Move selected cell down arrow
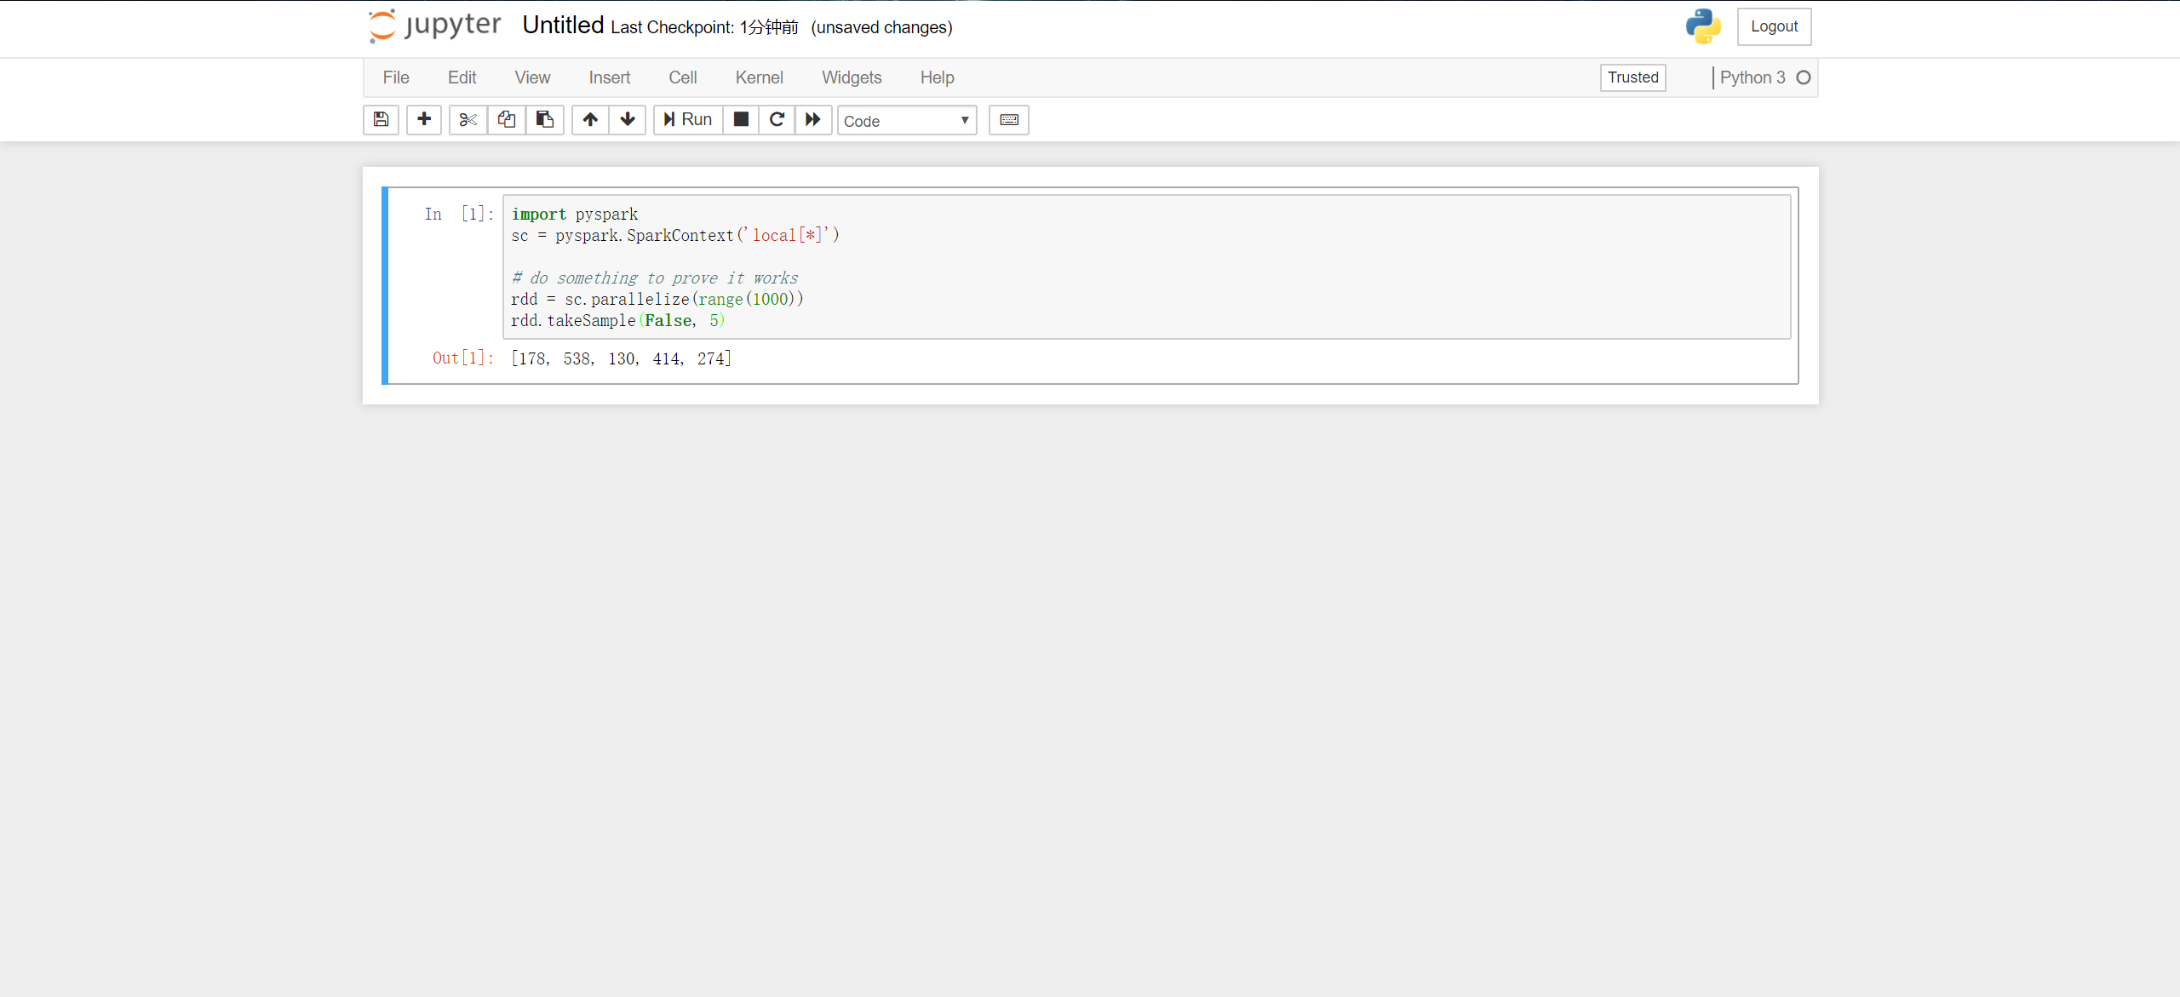Screen dimensions: 2180x997 pyautogui.click(x=628, y=120)
